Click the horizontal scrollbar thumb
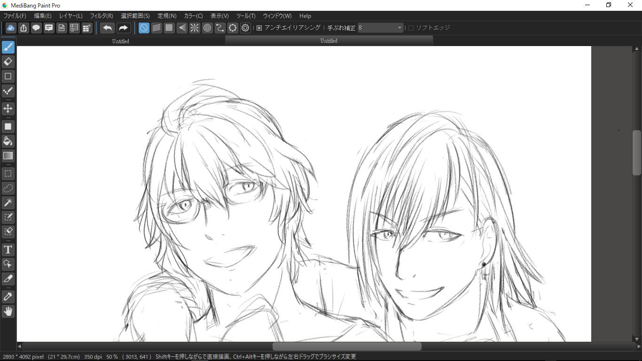642x361 pixels. 347,346
